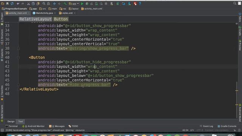Click the blue Help question mark icon
Image resolution: width=242 pixels, height=136 pixels.
pyautogui.click(x=140, y=3)
